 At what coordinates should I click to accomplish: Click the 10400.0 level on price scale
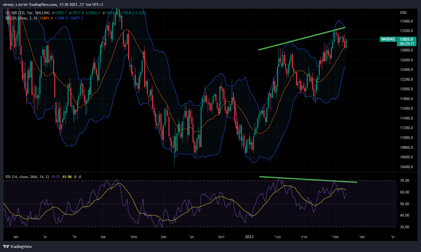coord(406,167)
